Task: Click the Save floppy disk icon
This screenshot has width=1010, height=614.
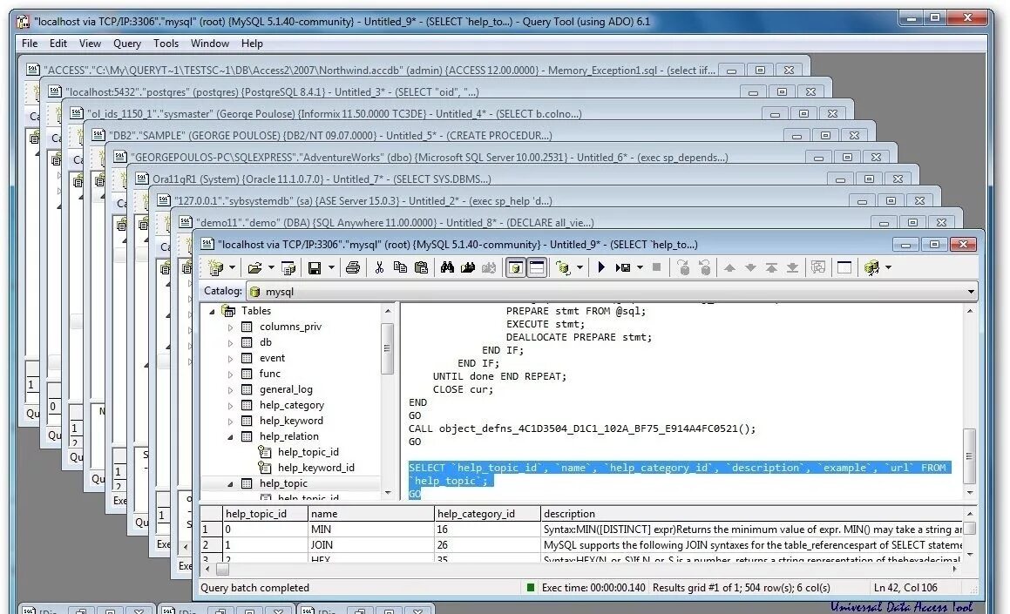Action: pyautogui.click(x=315, y=267)
